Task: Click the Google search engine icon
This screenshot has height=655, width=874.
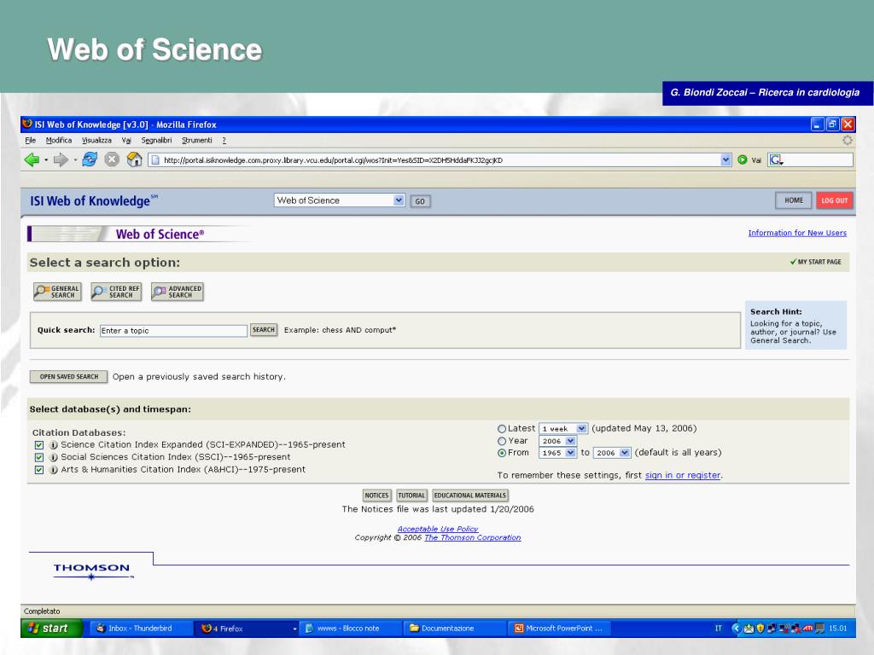Action: click(x=776, y=160)
